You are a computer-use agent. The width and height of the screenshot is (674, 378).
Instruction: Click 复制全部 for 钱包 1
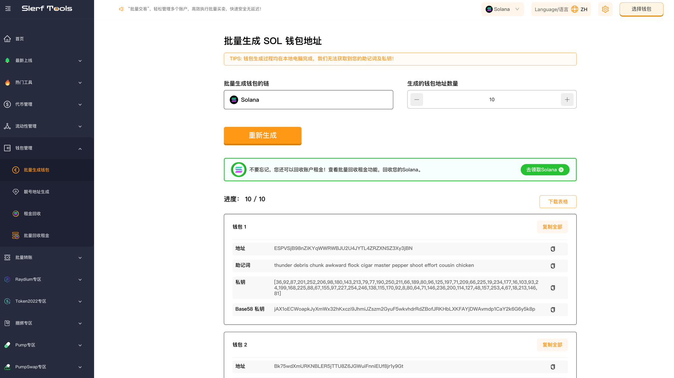552,227
